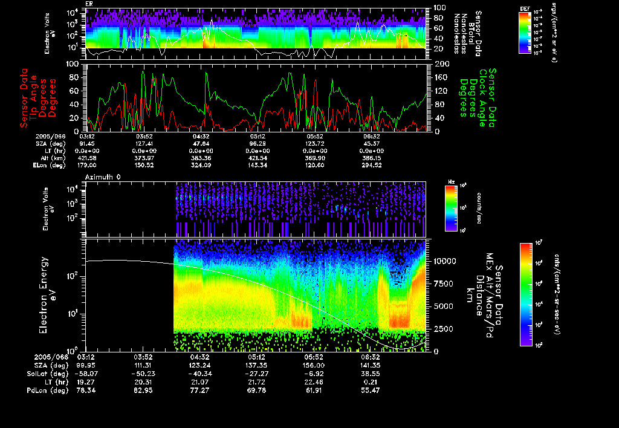Click SZA value 156.00

click(314, 366)
